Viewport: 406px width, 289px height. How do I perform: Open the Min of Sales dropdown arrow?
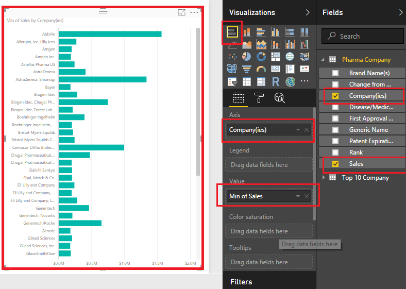tap(298, 196)
